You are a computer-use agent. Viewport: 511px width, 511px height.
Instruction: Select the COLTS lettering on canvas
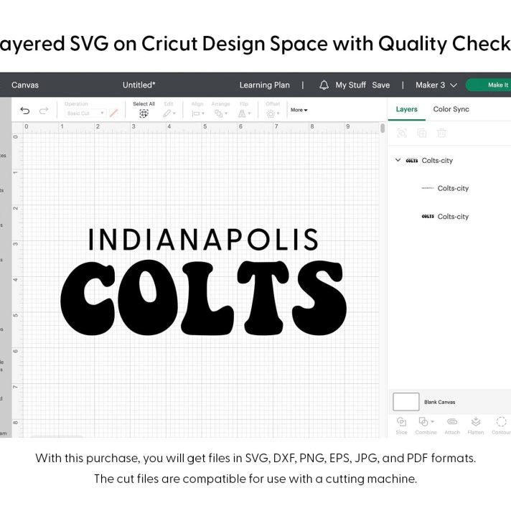point(203,298)
